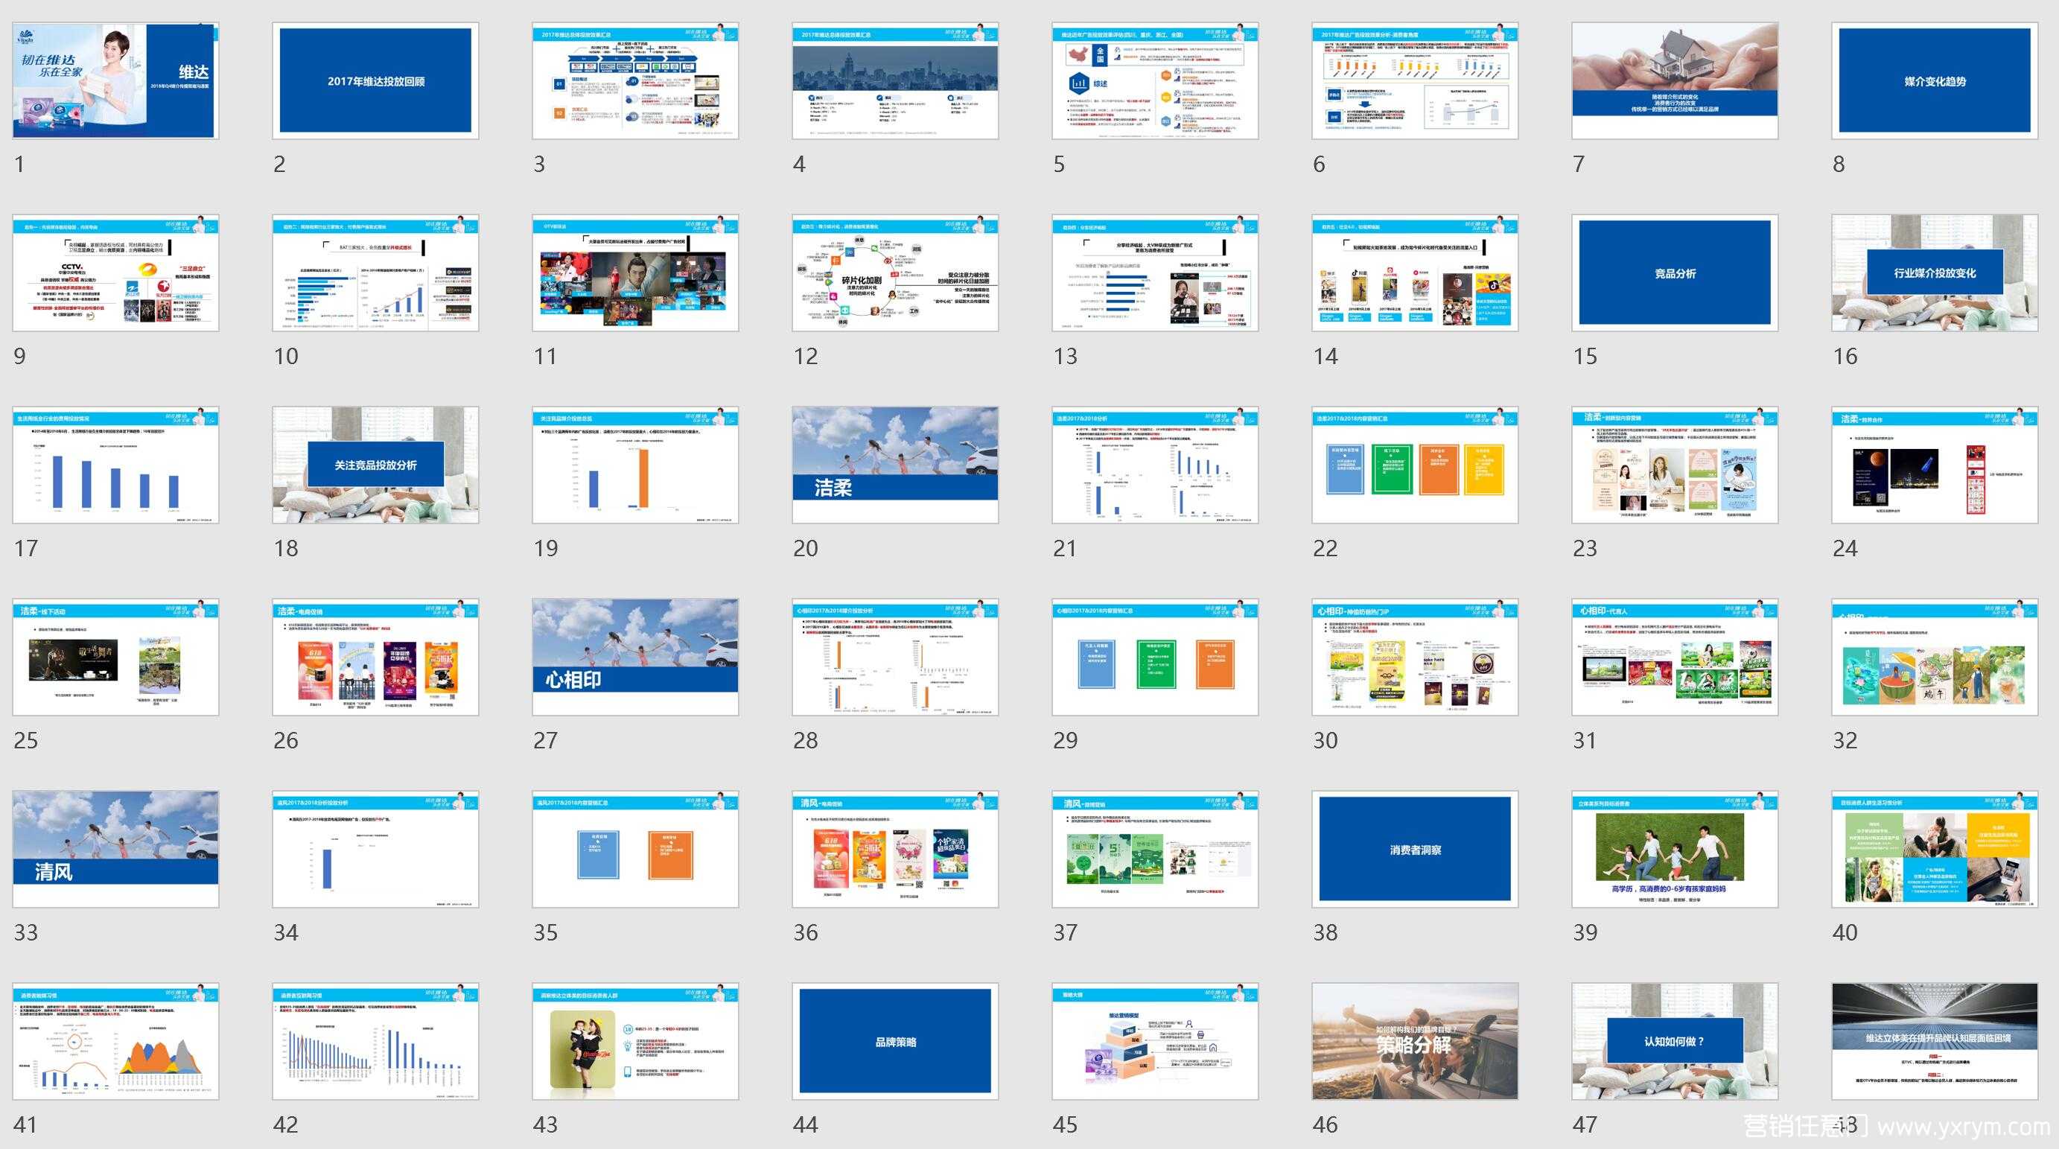The height and width of the screenshot is (1149, 2059).
Task: Open slide 15 titled 竞品分析
Action: 1675,273
